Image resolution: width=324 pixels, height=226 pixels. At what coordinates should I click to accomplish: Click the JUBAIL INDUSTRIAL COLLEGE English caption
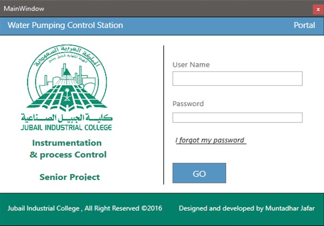(x=66, y=128)
